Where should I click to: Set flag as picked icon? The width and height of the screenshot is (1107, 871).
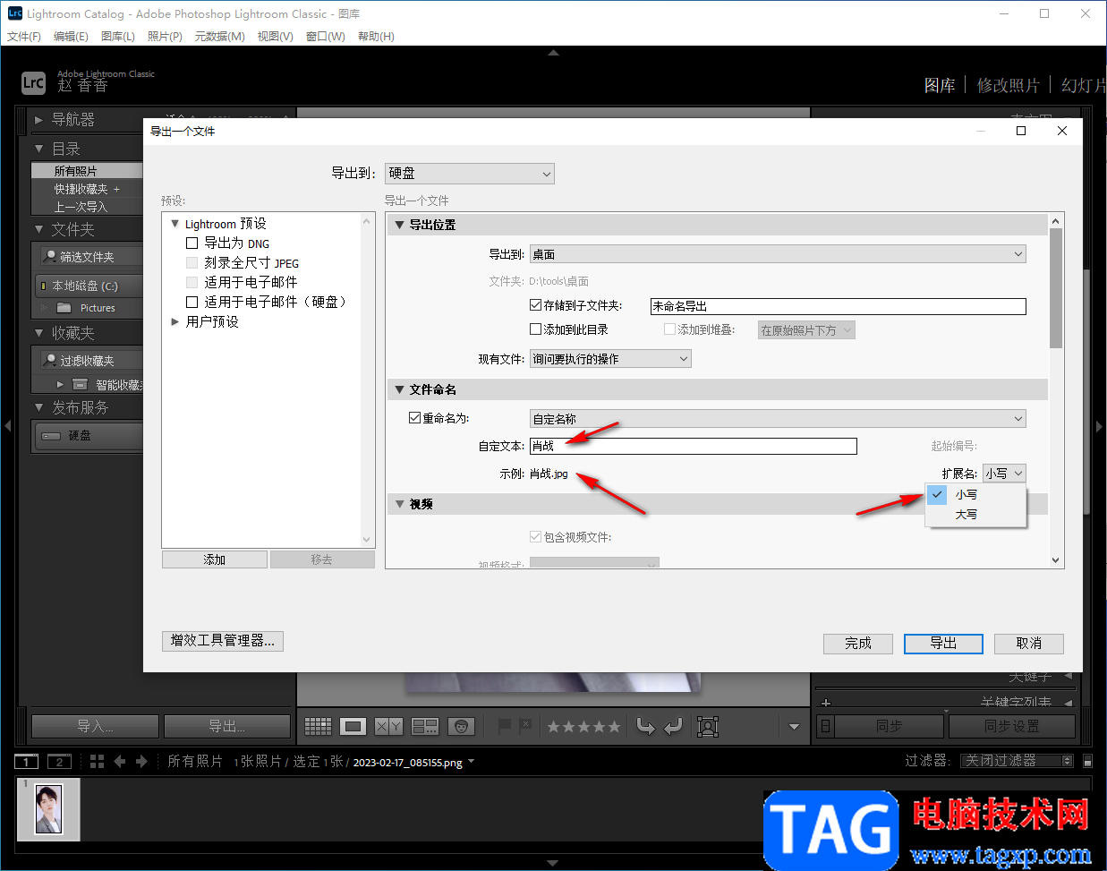click(505, 725)
